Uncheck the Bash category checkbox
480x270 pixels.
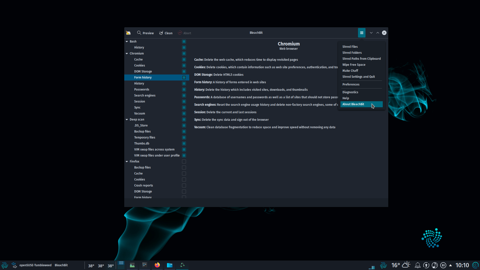coord(184,41)
